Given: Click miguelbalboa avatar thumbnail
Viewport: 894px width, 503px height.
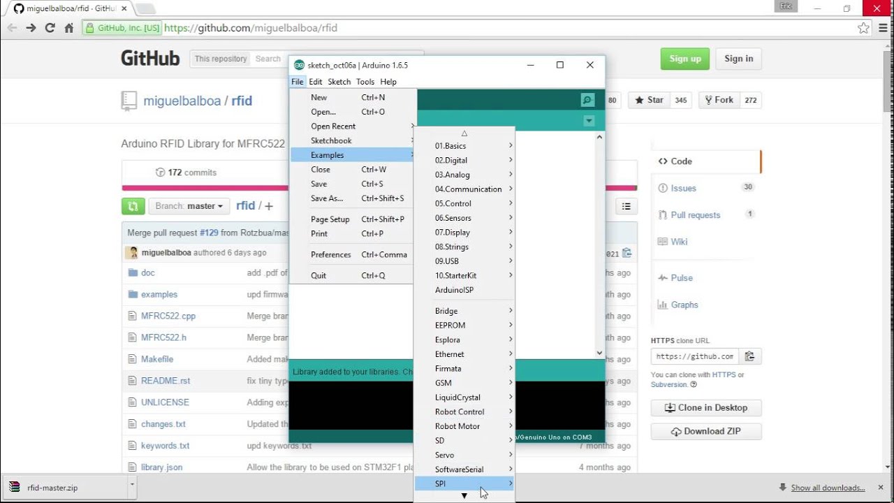Looking at the screenshot, I should (131, 253).
